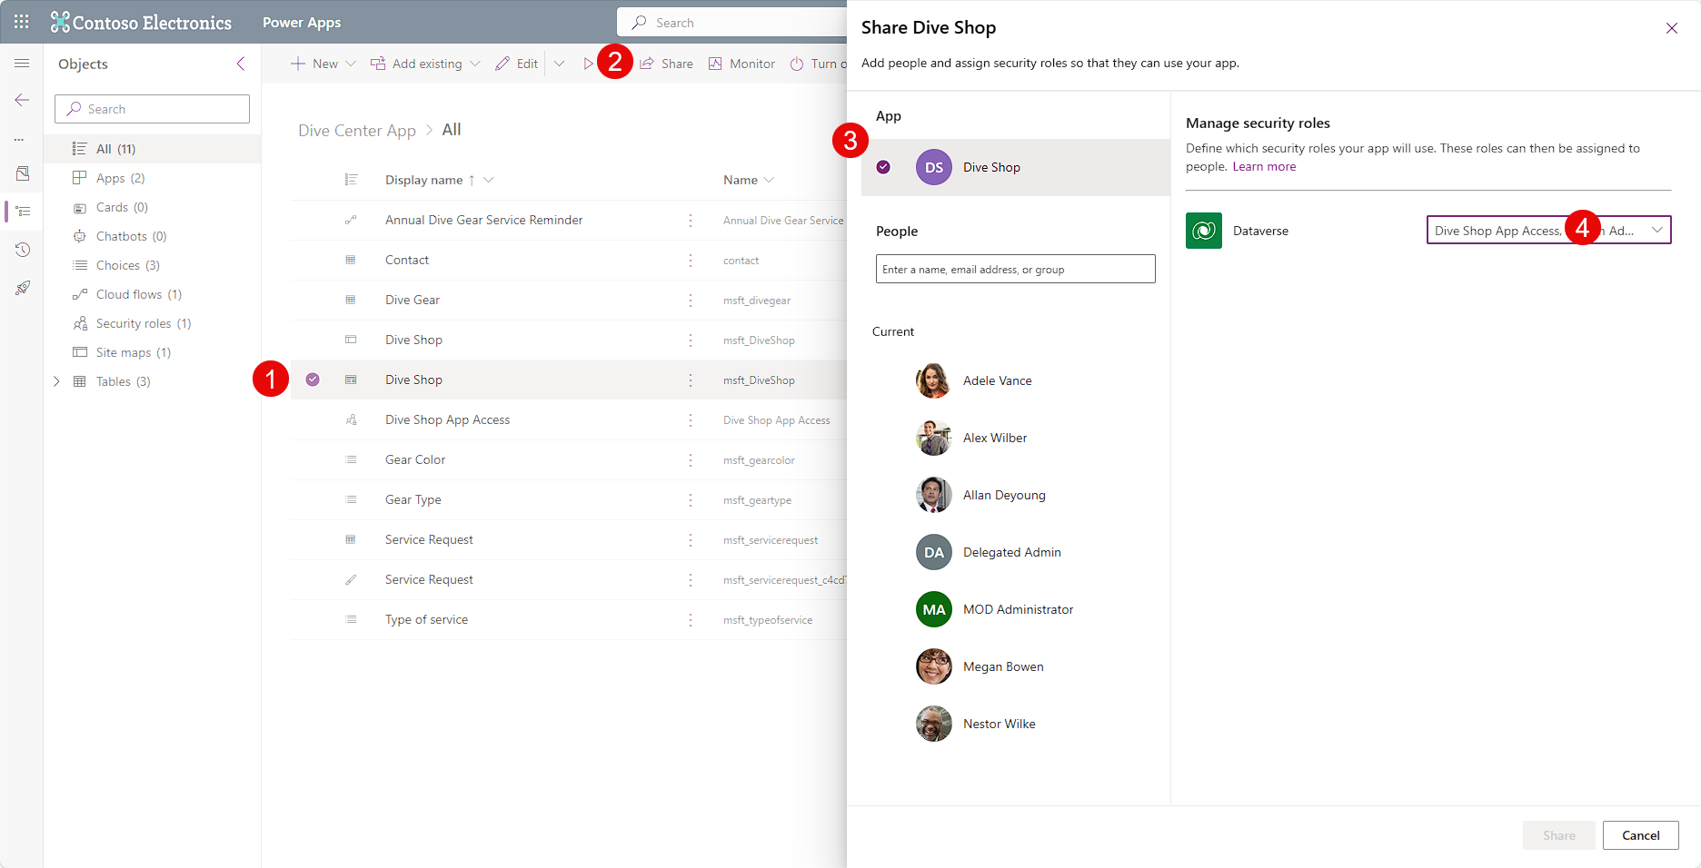This screenshot has width=1701, height=868.
Task: Deselect the checked Dive Shop row checkmark
Action: coord(313,380)
